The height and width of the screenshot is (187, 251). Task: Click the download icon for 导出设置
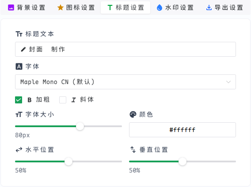coord(209,7)
